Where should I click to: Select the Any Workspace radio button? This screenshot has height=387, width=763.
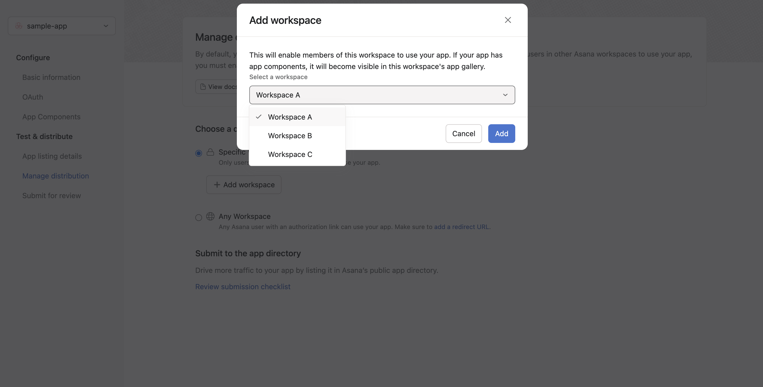pos(199,217)
